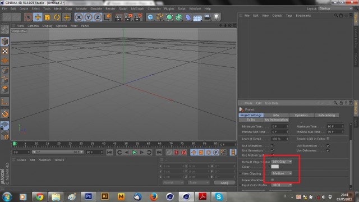Screen dimensions: 359x202
Task: Uncheck Use Animation checkbox
Action: click(x=273, y=146)
